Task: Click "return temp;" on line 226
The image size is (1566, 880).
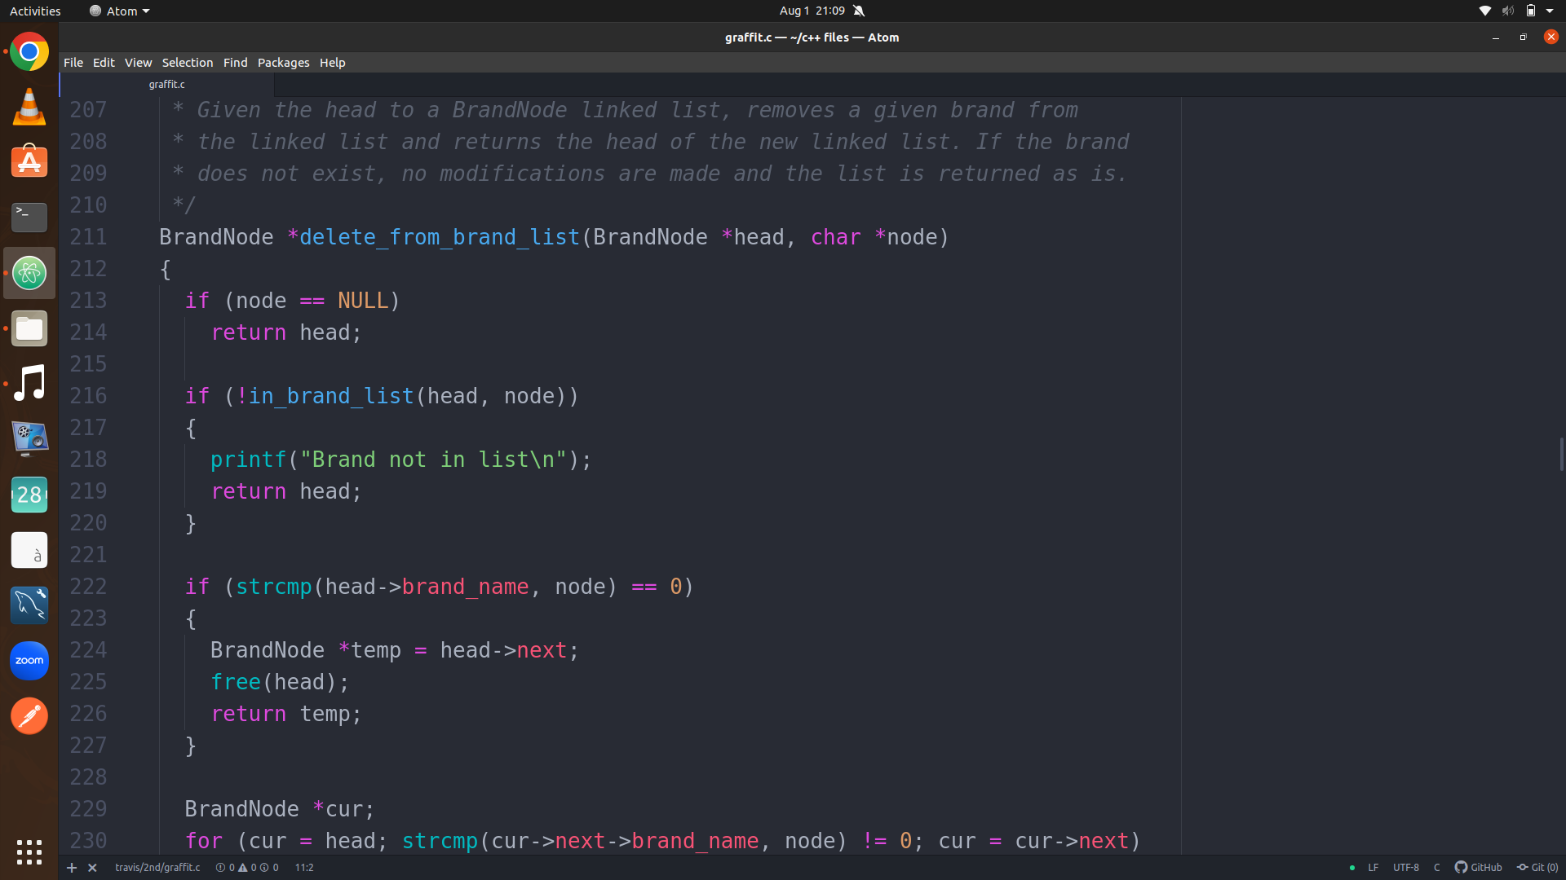Action: (x=286, y=714)
